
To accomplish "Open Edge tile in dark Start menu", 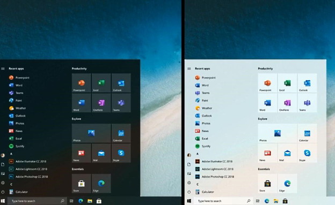I will (x=101, y=184).
